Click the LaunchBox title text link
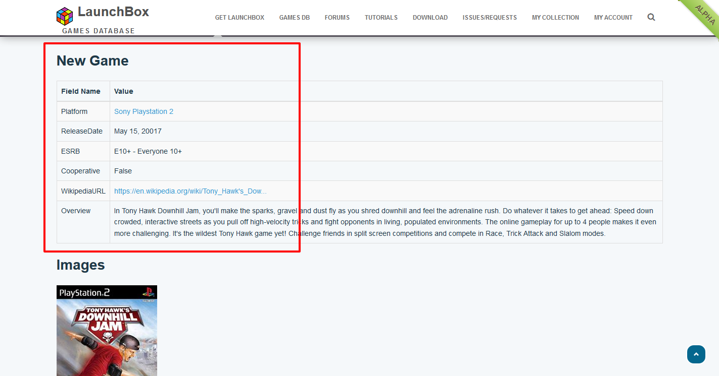Viewport: 719px width, 376px height. (x=113, y=12)
